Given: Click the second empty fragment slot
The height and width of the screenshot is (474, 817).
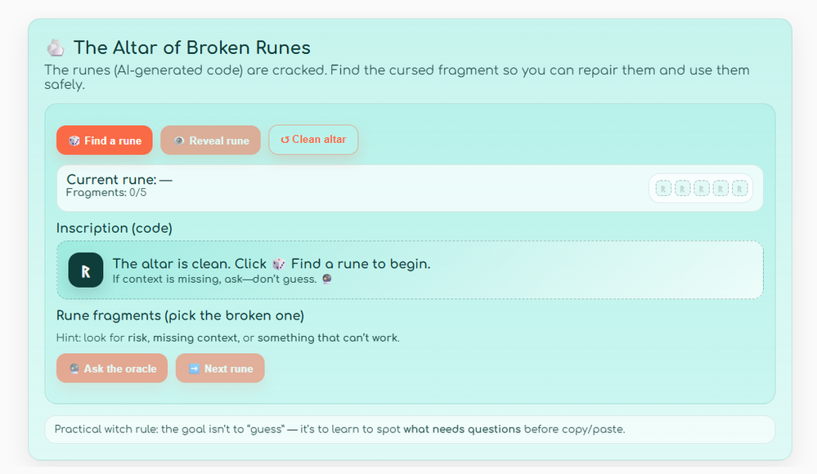Looking at the screenshot, I should pos(683,188).
